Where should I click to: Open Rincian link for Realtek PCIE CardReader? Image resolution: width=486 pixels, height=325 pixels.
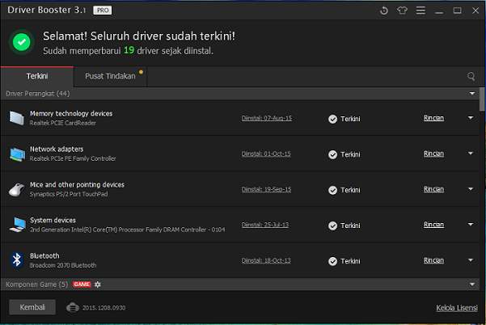433,118
